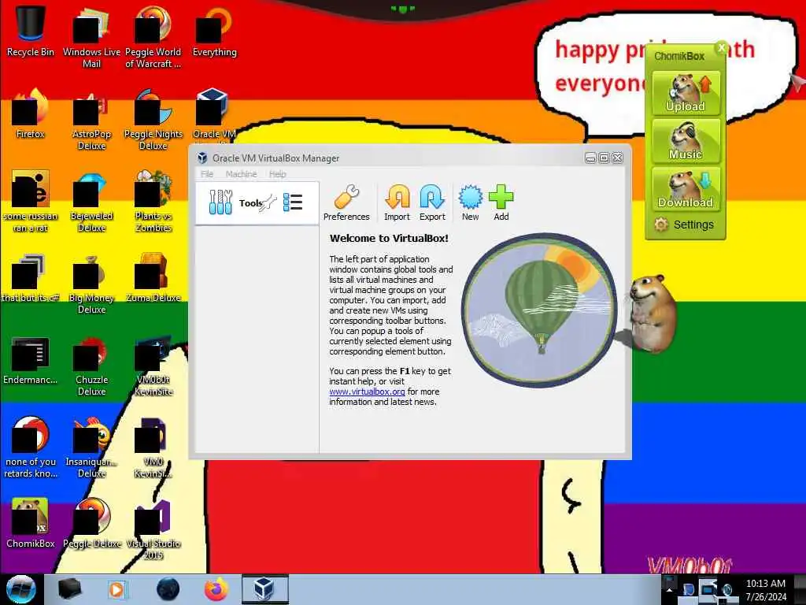
Task: Click the network tray icon
Action: [708, 589]
